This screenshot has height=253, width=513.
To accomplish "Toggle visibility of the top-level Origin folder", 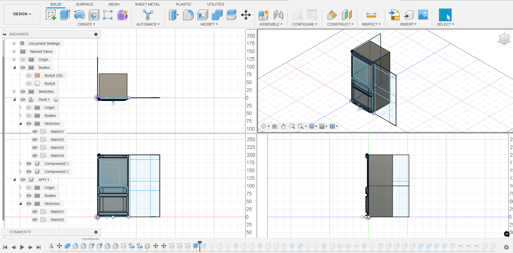I will 23,60.
